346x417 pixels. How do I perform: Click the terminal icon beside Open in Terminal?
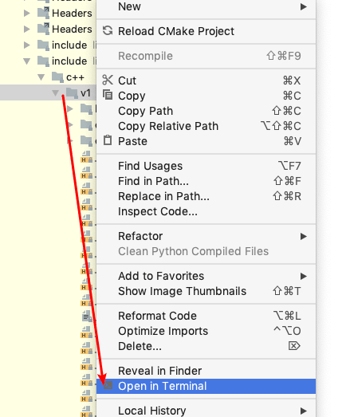coord(108,385)
